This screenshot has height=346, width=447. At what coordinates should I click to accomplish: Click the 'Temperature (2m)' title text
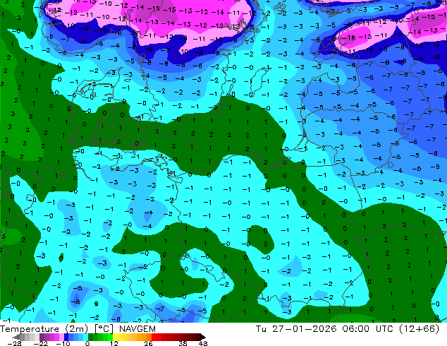tap(44, 329)
